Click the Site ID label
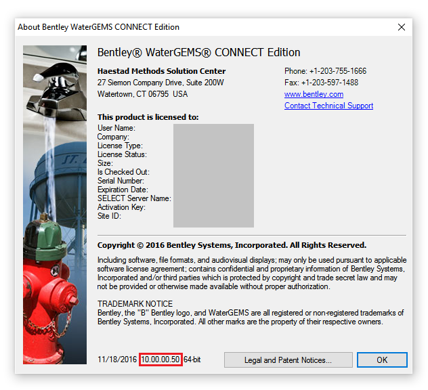This screenshot has width=428, height=390. pos(109,216)
